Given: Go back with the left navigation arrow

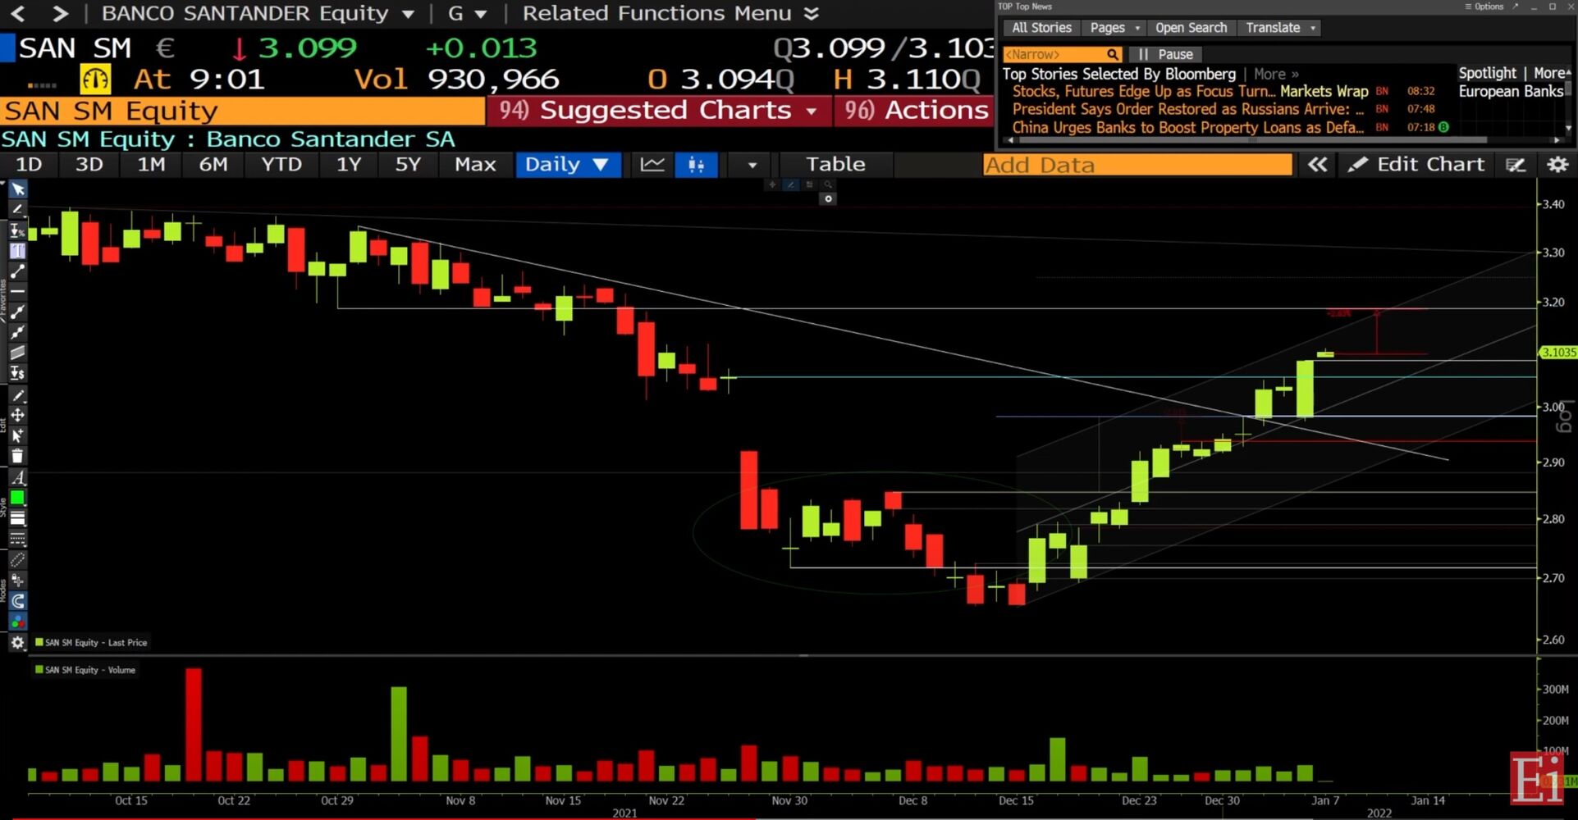Looking at the screenshot, I should click(x=18, y=13).
